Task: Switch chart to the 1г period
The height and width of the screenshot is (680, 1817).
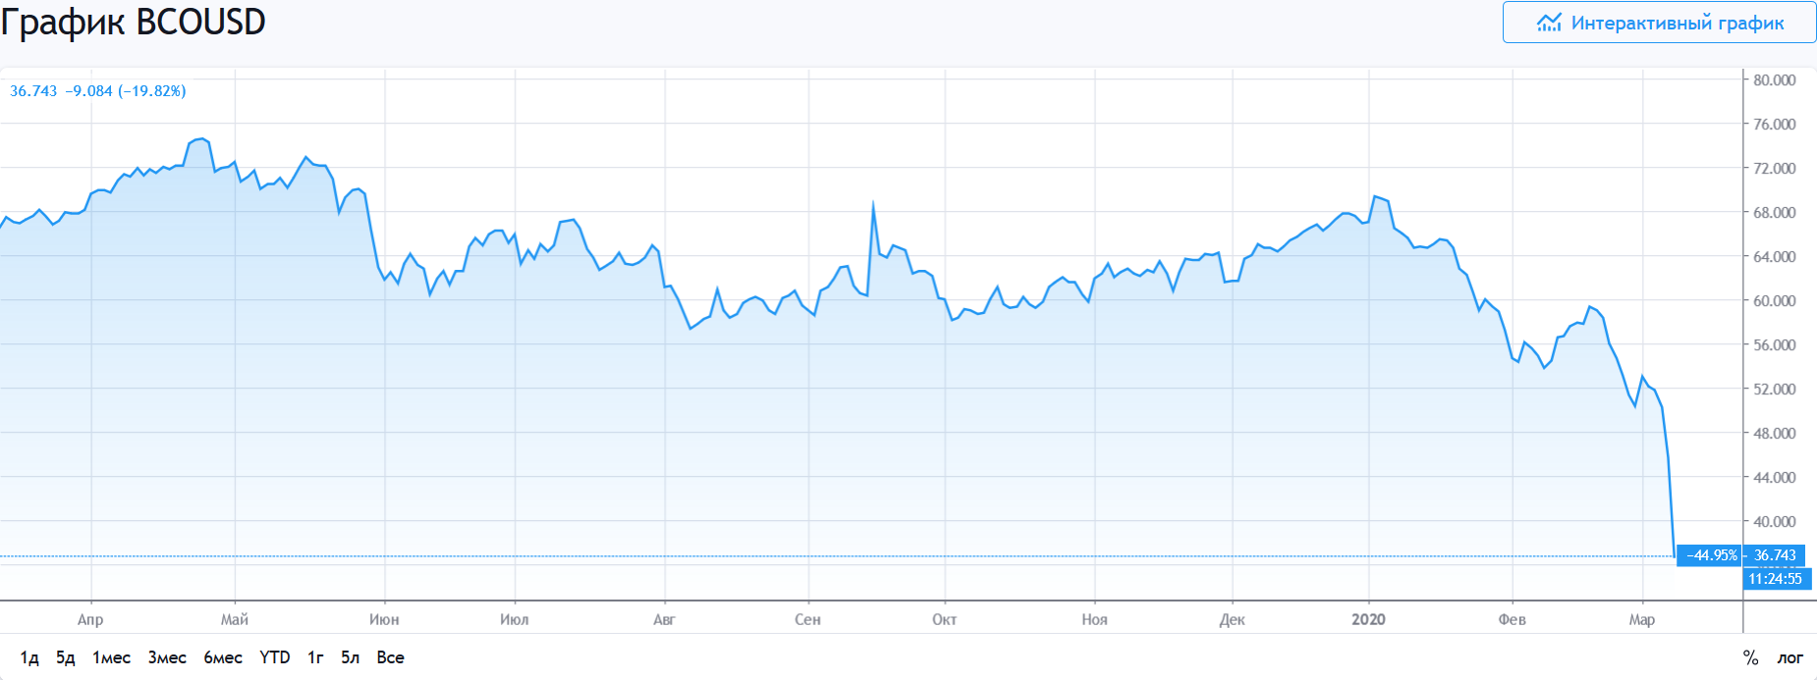Action: pos(315,657)
